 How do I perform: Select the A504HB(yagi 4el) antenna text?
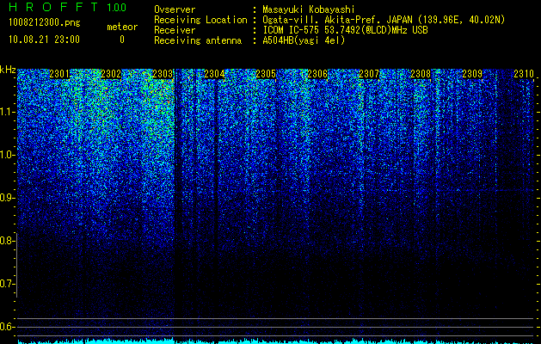point(304,40)
